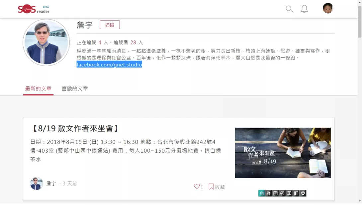Click the teal 自 toolbar icon

point(262,193)
